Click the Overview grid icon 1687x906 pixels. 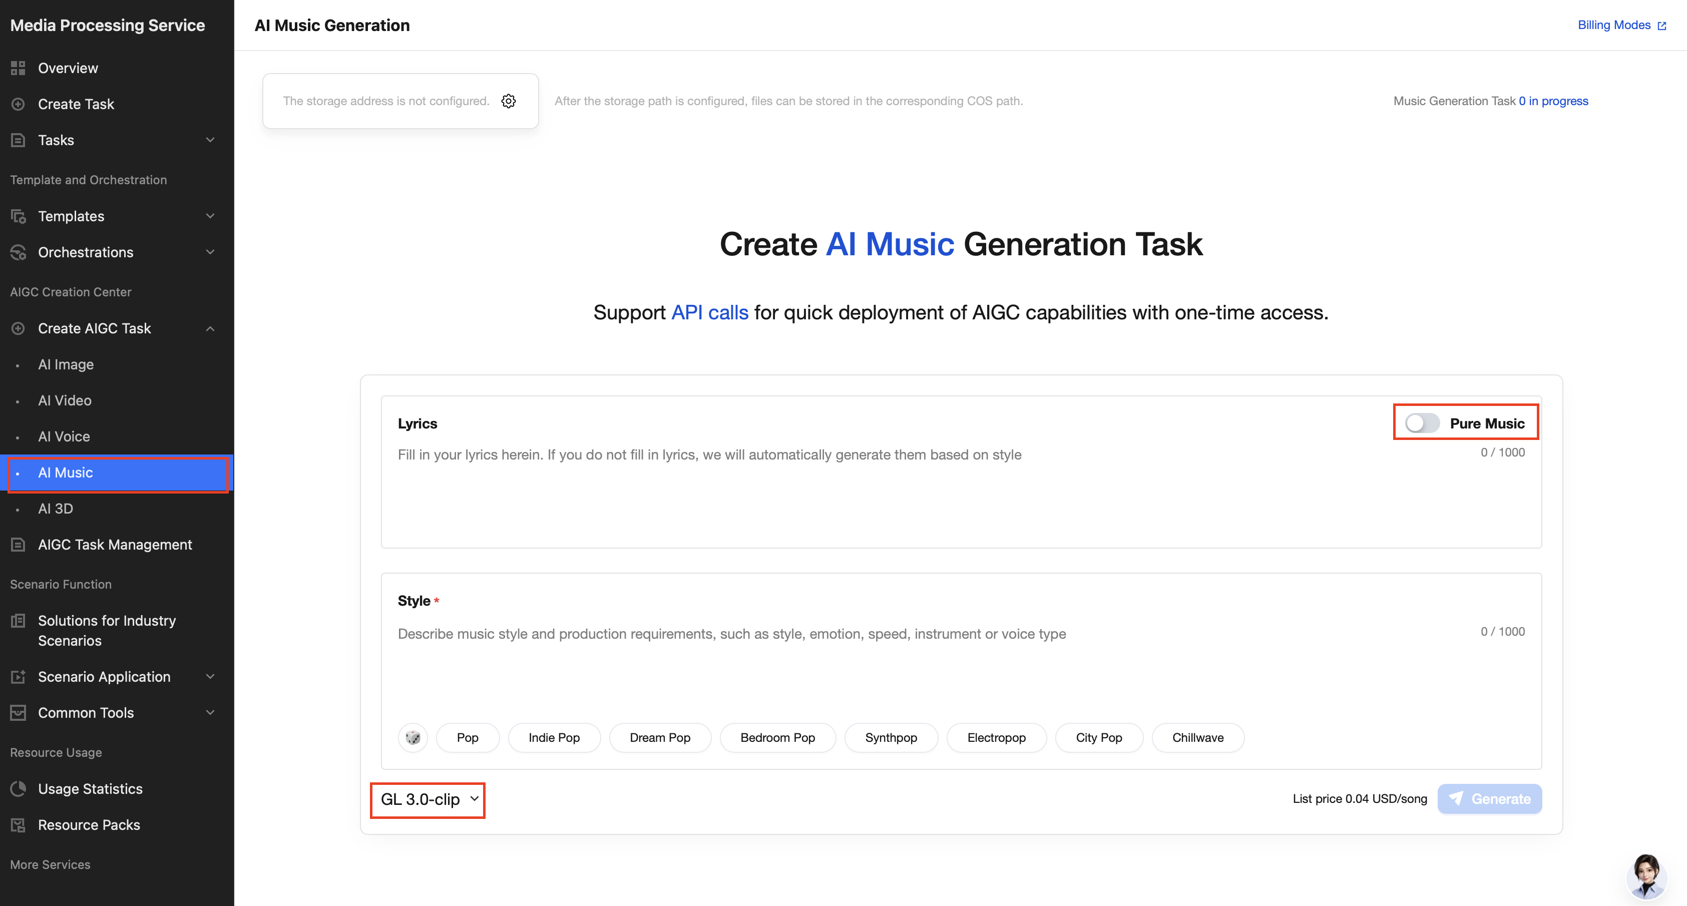(19, 68)
